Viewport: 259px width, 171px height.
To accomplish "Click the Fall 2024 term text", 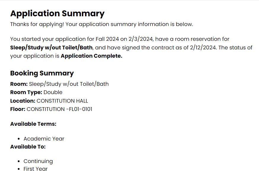I will [107, 39].
